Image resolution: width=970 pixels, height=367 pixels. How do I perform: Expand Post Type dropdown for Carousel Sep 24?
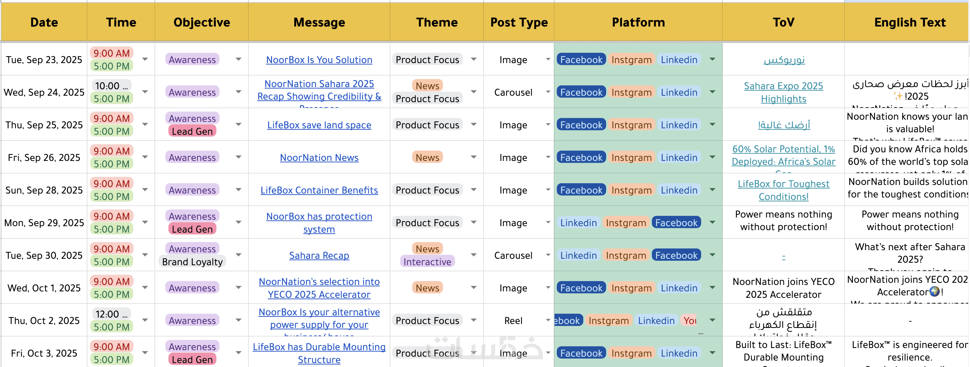(548, 92)
